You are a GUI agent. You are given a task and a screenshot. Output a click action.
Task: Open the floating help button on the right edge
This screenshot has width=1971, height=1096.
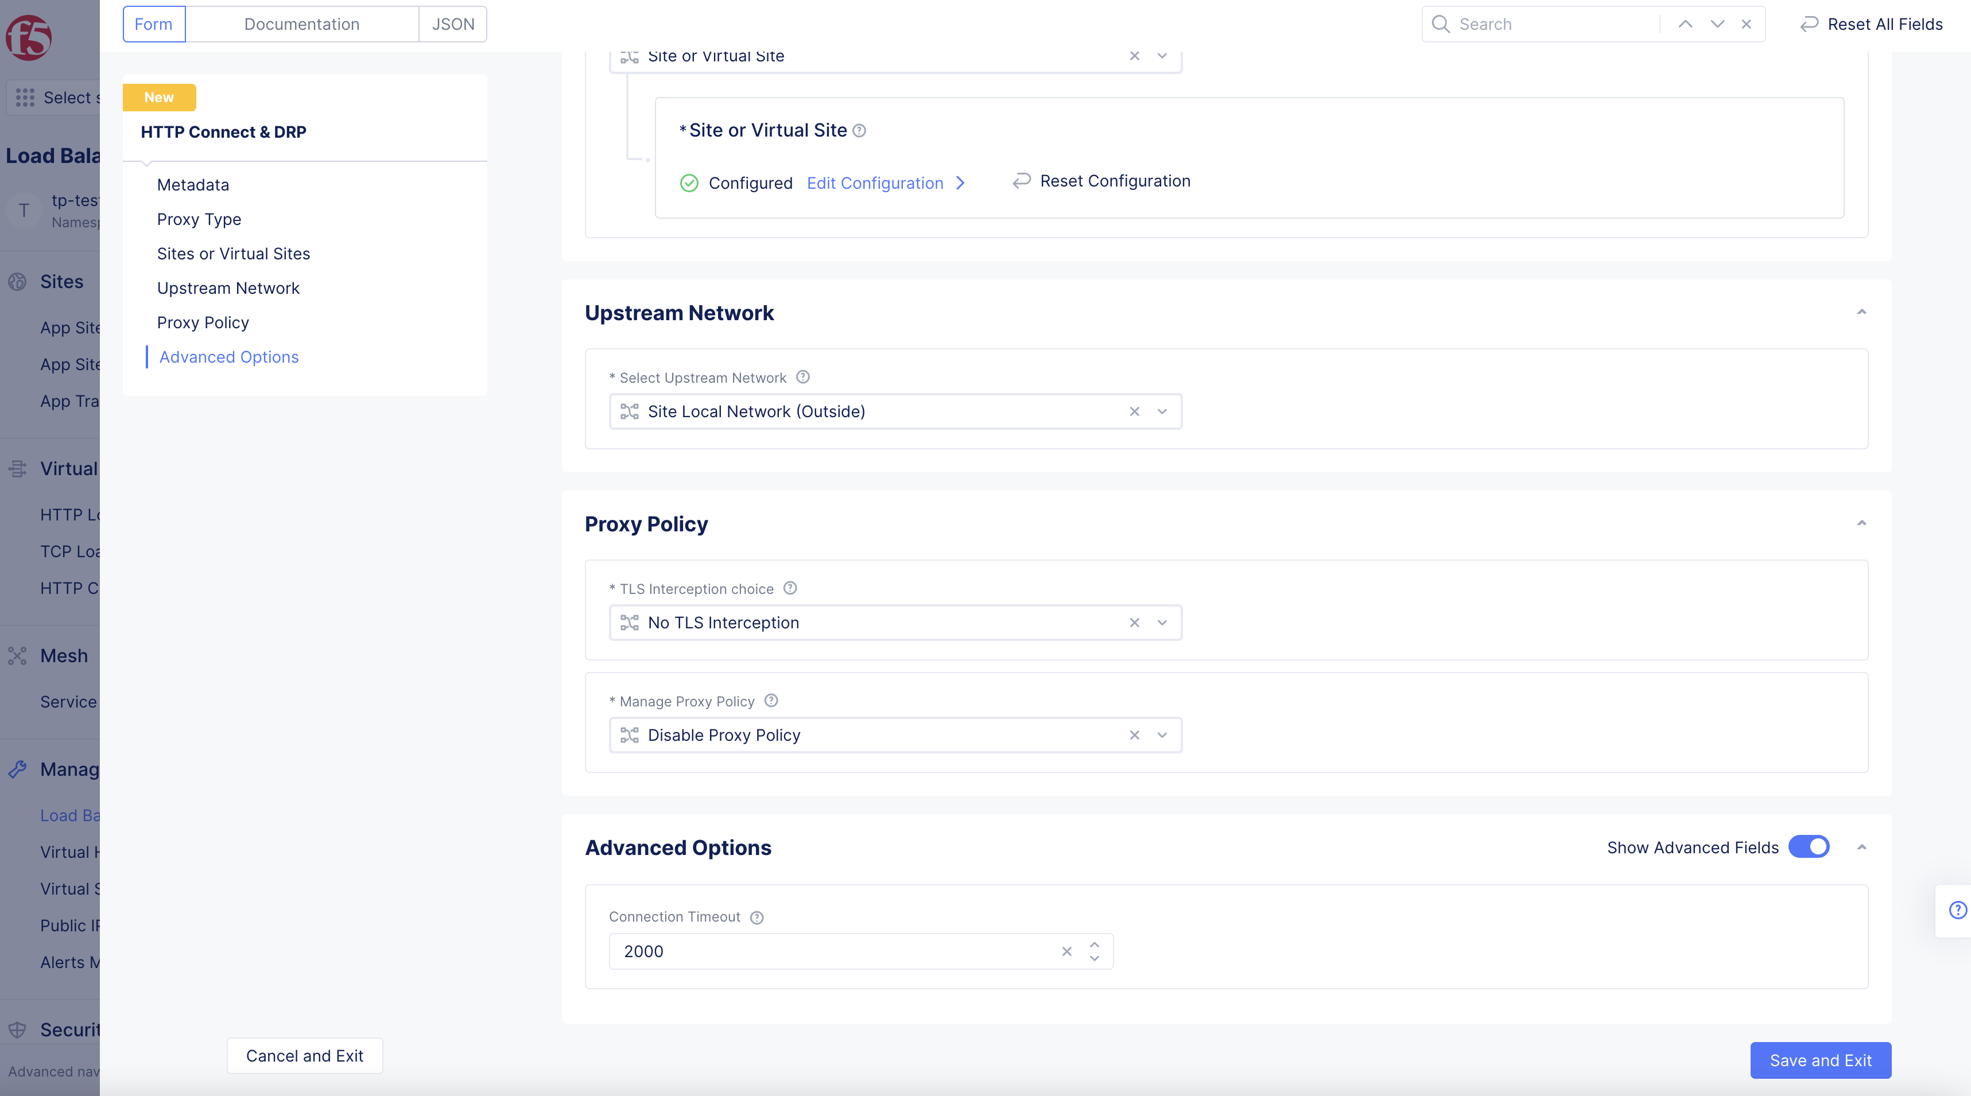click(x=1957, y=910)
